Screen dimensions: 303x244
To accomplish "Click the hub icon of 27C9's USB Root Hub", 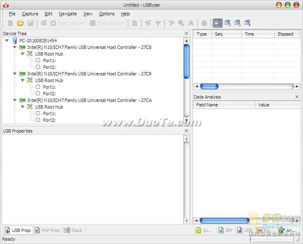I will tap(30, 80).
